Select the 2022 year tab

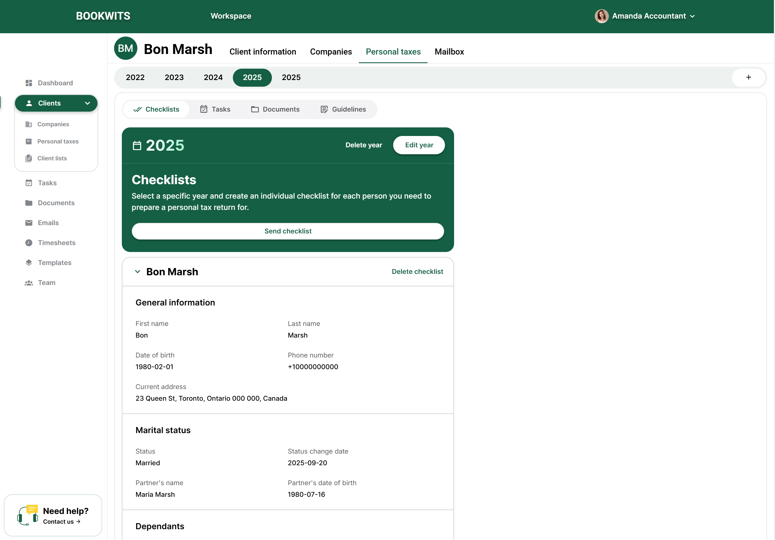135,77
